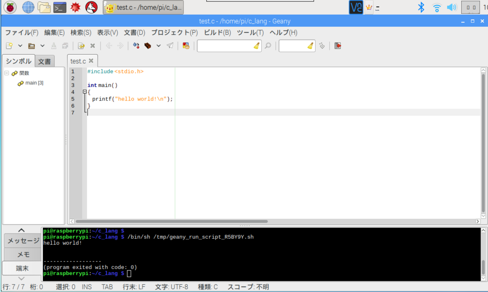
Task: Click the open file folder icon
Action: click(31, 46)
